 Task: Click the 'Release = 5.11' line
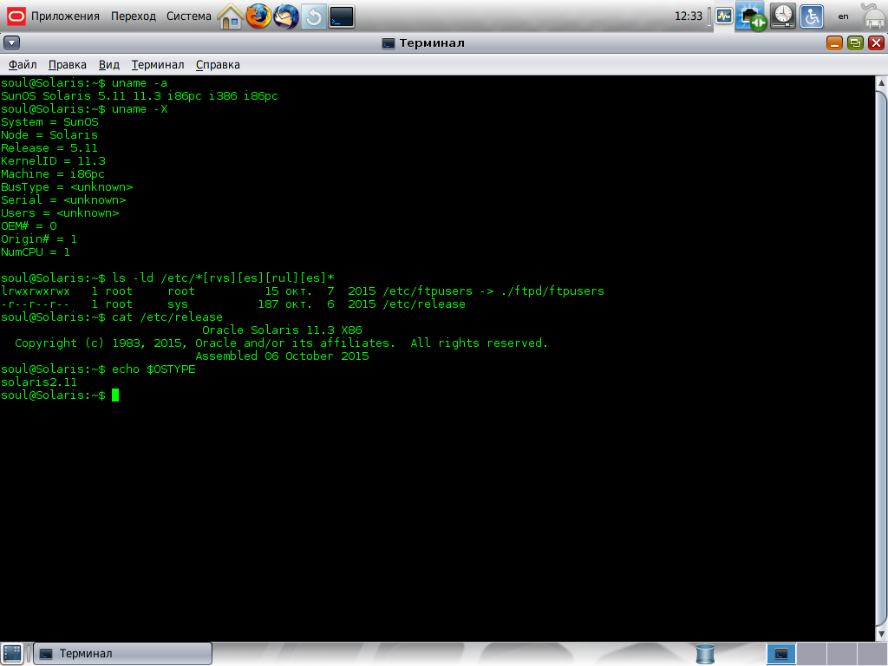(49, 148)
